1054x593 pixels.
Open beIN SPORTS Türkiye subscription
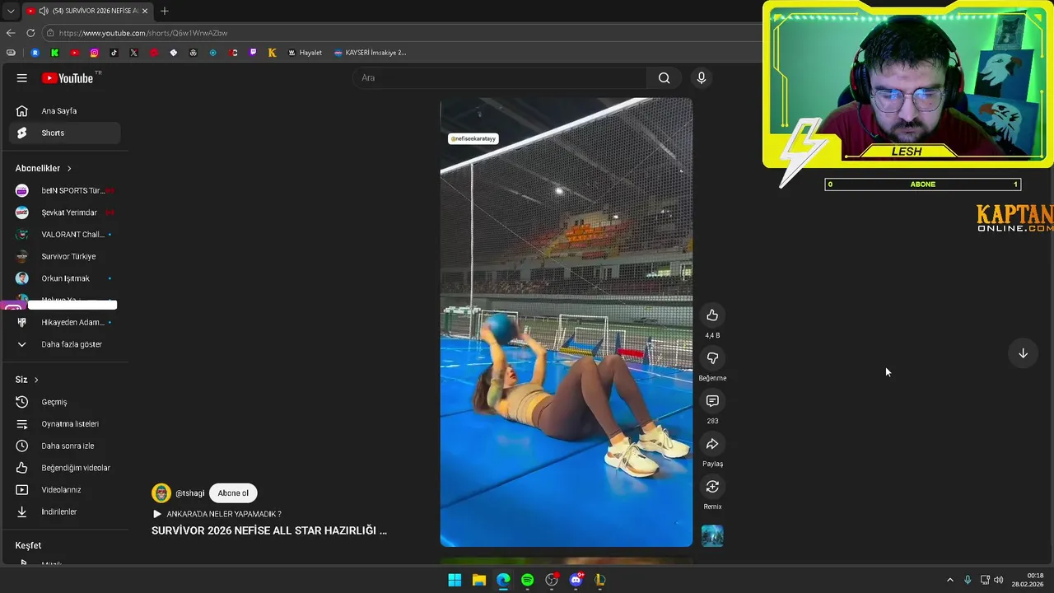(64, 190)
